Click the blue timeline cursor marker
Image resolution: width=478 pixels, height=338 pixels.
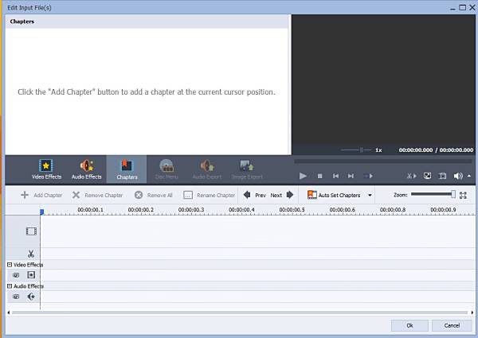click(41, 212)
